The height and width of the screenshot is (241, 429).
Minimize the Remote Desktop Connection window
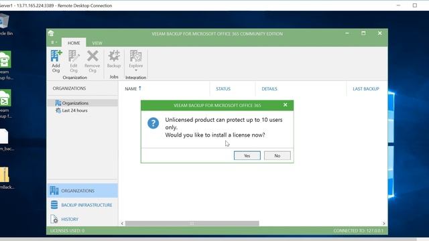click(399, 5)
